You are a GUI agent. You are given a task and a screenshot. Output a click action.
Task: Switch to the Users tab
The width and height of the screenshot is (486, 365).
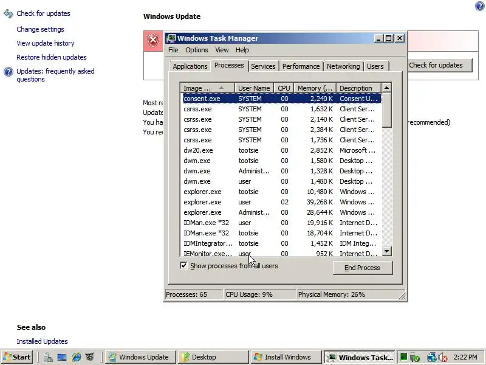pyautogui.click(x=375, y=66)
